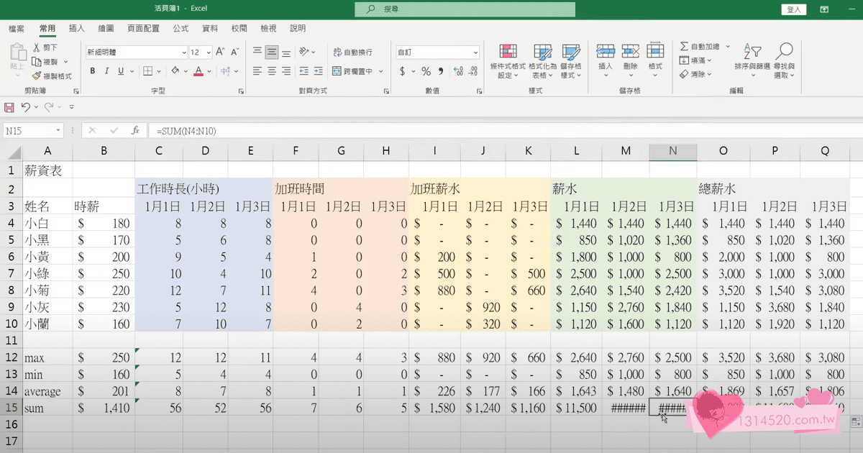Image resolution: width=863 pixels, height=453 pixels.
Task: Switch to the Data (資料) tab
Action: point(210,29)
